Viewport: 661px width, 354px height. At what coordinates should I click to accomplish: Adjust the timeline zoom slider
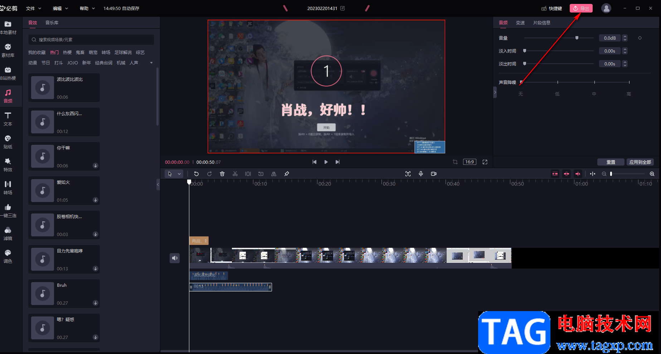click(628, 174)
